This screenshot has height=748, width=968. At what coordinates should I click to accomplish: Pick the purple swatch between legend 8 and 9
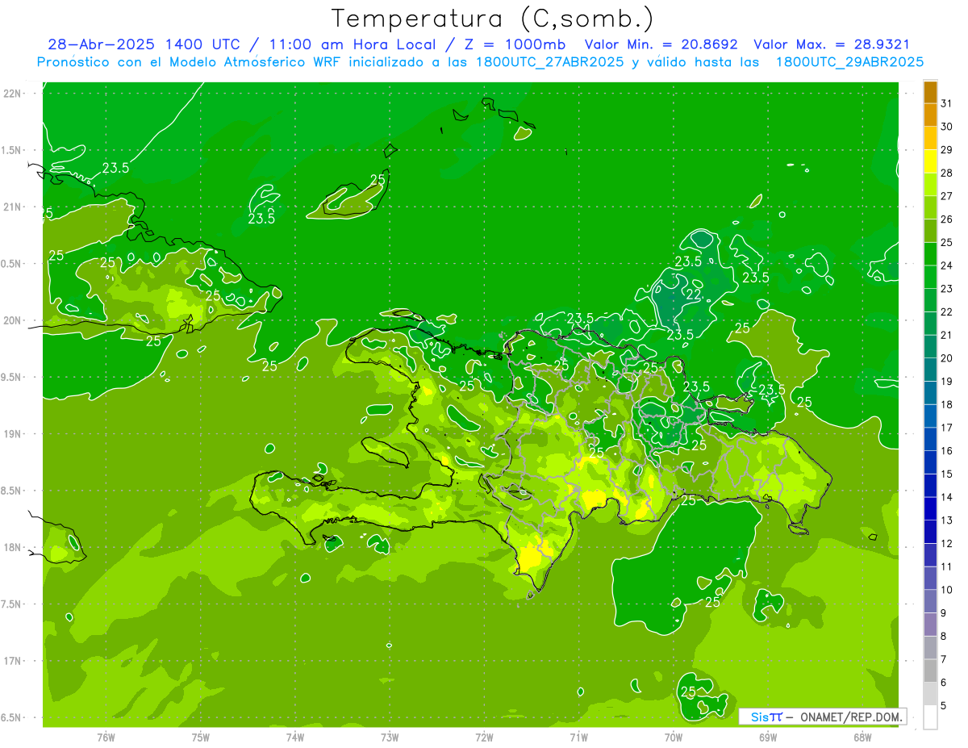(930, 625)
